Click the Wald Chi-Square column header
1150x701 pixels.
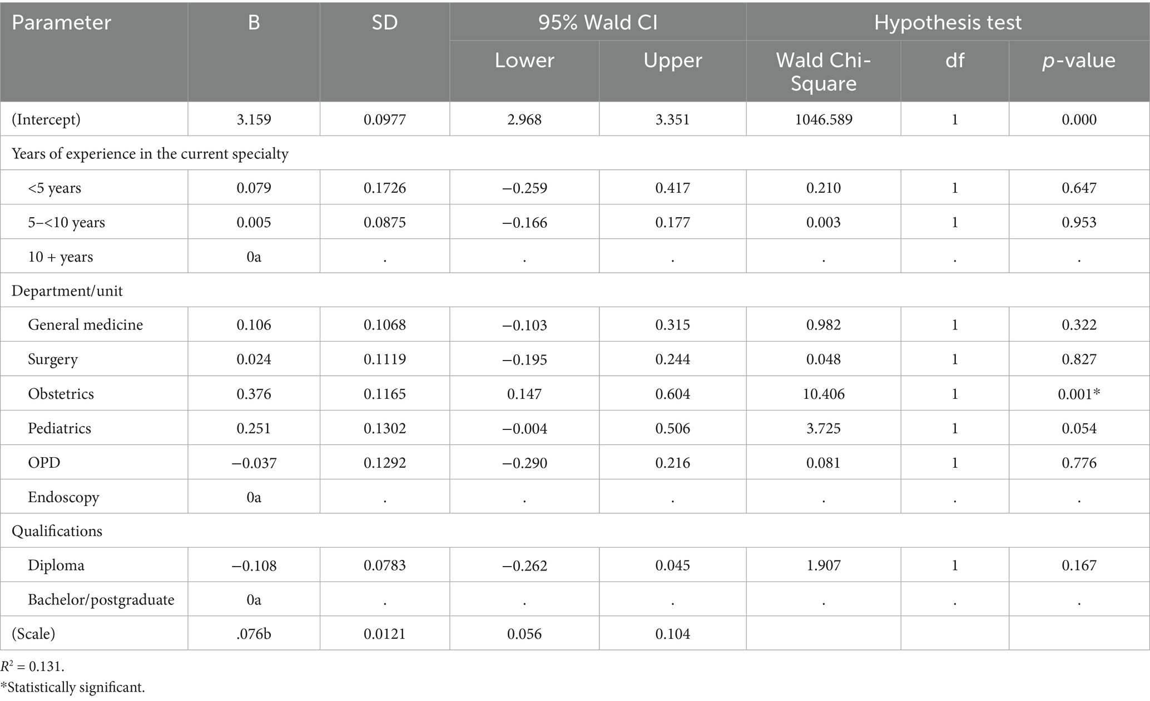pyautogui.click(x=823, y=72)
